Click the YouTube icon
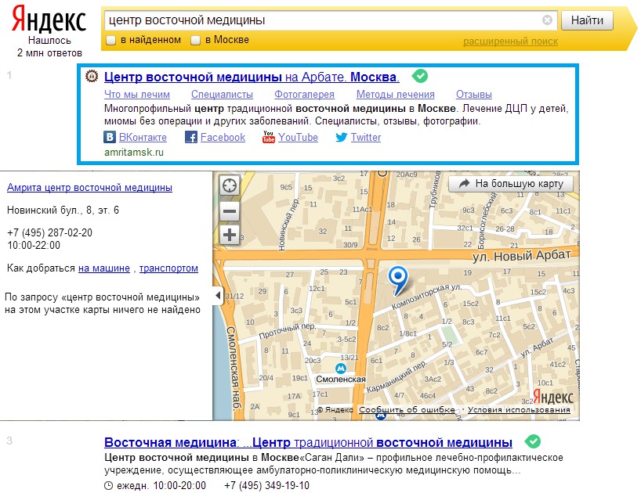The height and width of the screenshot is (493, 641). (x=269, y=137)
